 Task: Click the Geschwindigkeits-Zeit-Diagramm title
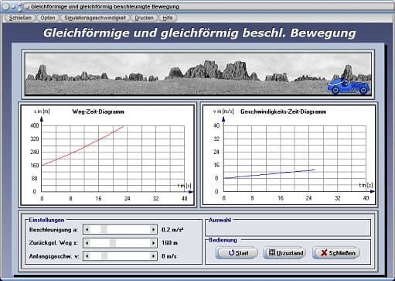283,111
